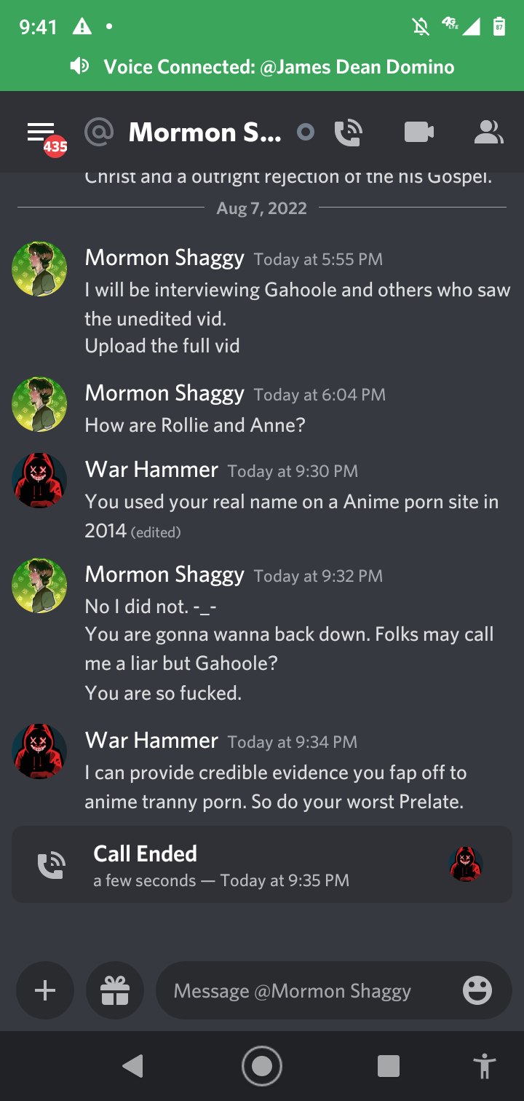Open the emoji picker

tap(477, 990)
